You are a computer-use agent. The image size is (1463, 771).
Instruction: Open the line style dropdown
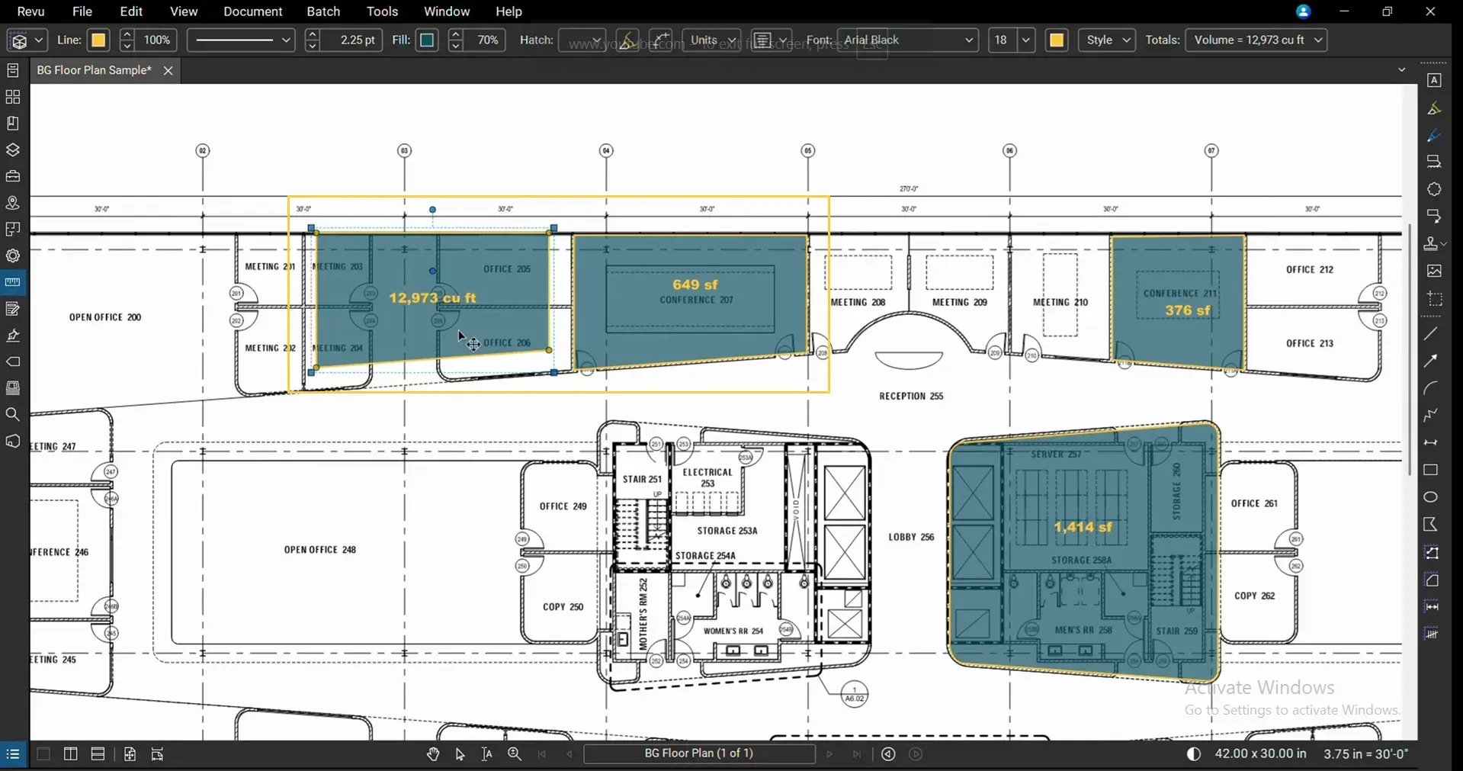point(241,40)
